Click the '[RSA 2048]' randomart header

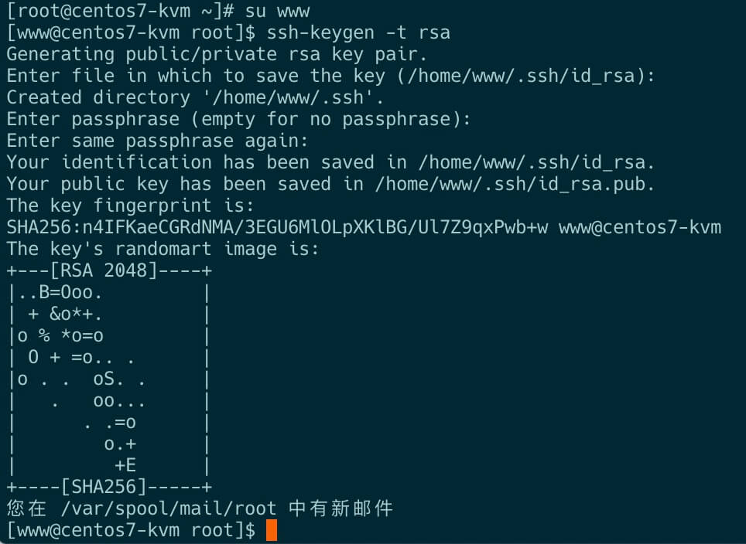pyautogui.click(x=104, y=270)
